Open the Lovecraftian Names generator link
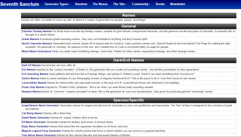This screenshot has width=241, height=137. (x=34, y=83)
